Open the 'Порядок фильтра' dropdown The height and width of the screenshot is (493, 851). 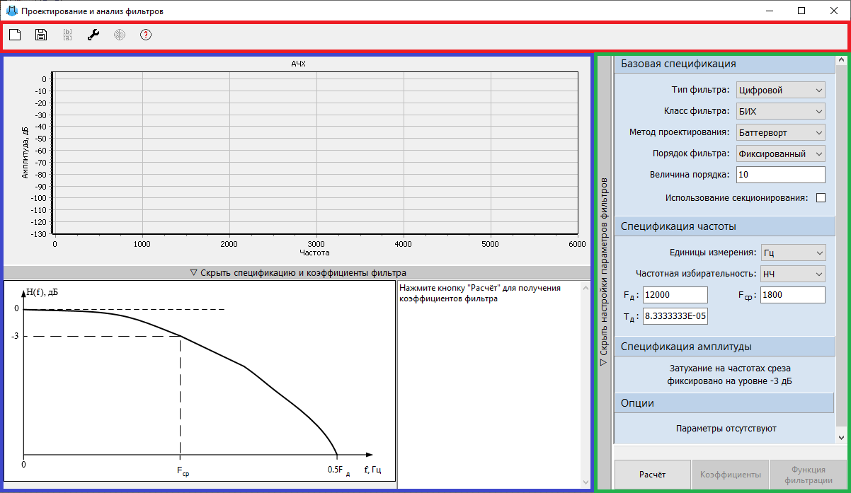pos(780,153)
